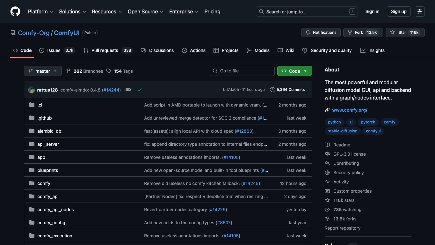
Task: Click the Sign in link
Action: tap(372, 11)
